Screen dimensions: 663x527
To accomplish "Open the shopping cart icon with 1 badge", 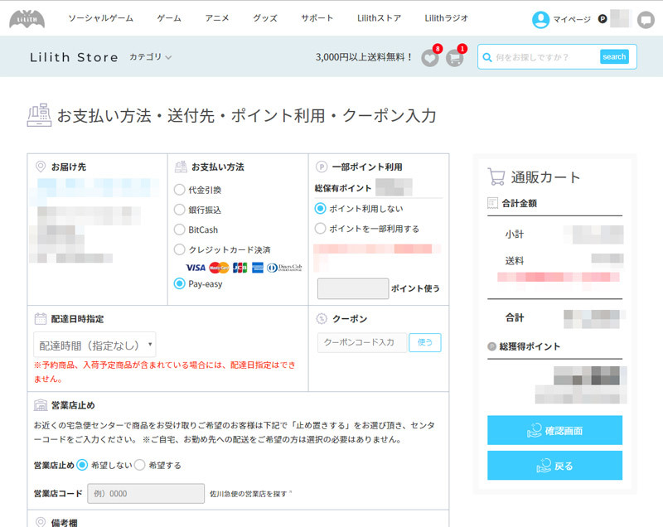I will [455, 58].
